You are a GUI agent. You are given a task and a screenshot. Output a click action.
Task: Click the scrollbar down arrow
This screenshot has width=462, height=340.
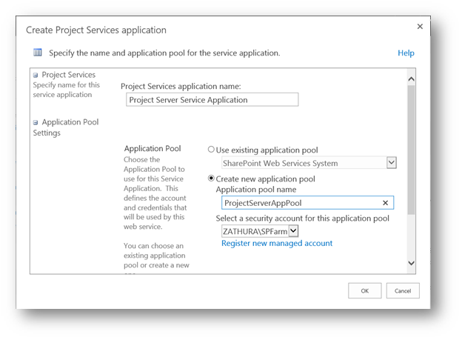tap(412, 263)
